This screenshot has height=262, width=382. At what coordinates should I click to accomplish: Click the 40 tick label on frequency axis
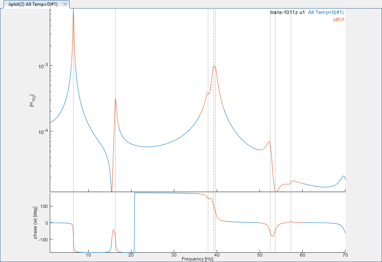(x=217, y=255)
